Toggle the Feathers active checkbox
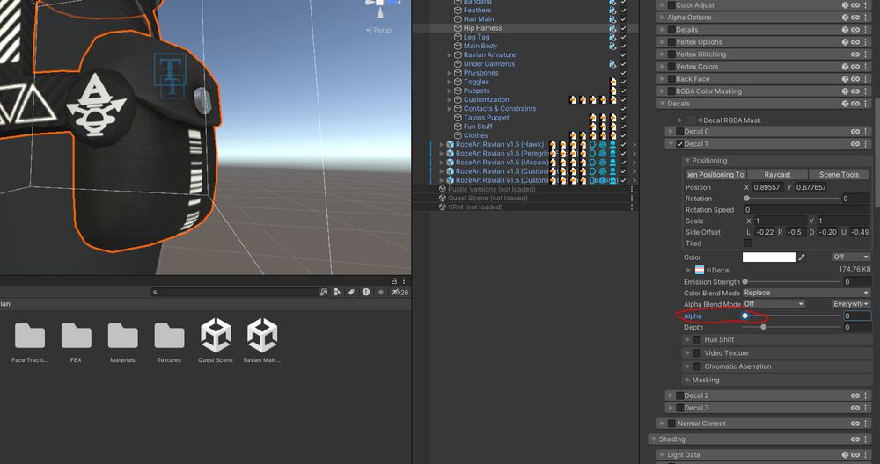Screen dimensions: 880x464 click(624, 10)
